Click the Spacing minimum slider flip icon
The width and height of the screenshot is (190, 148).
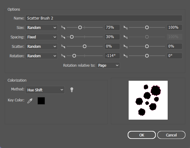[x=63, y=37]
